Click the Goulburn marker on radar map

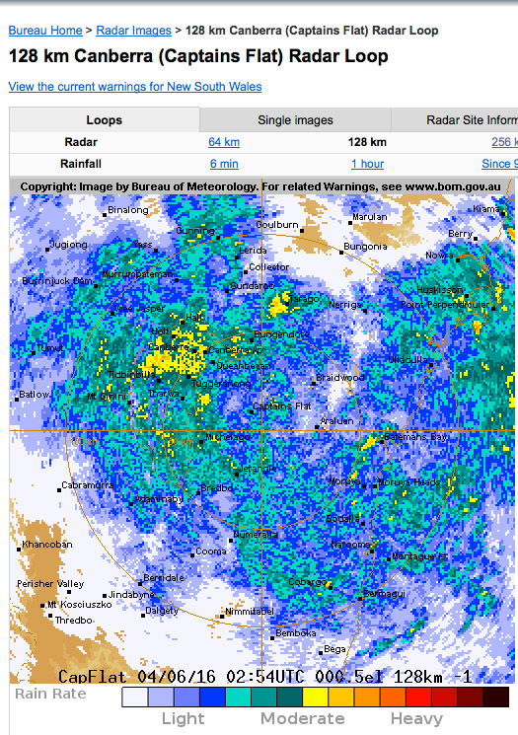click(302, 231)
